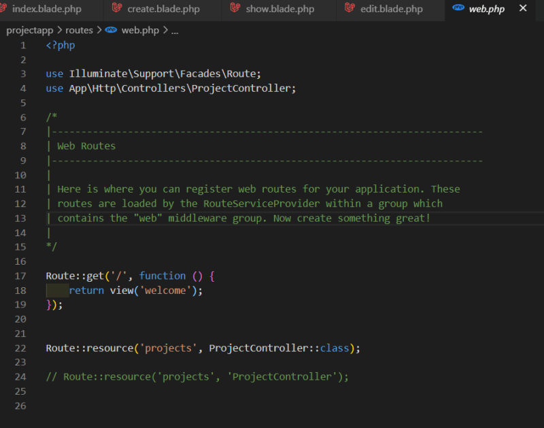
Task: Click 'Illuminate\Support\Facades\Route' import
Action: point(162,74)
